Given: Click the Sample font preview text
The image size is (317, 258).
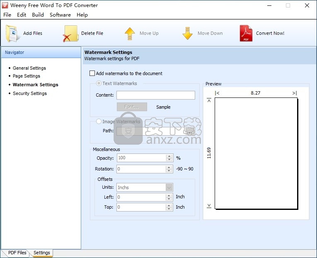Looking at the screenshot, I should [x=163, y=107].
